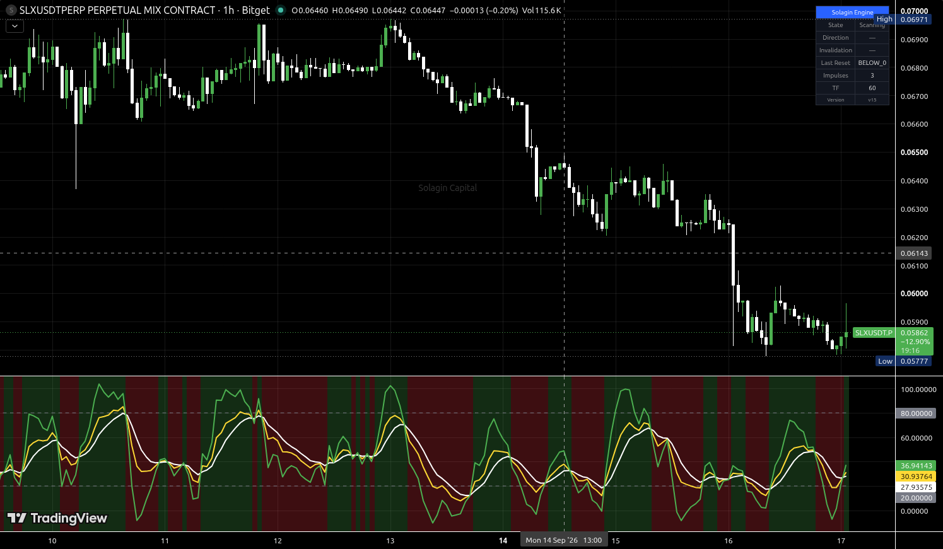Click the Last Reset label cell

[835, 63]
